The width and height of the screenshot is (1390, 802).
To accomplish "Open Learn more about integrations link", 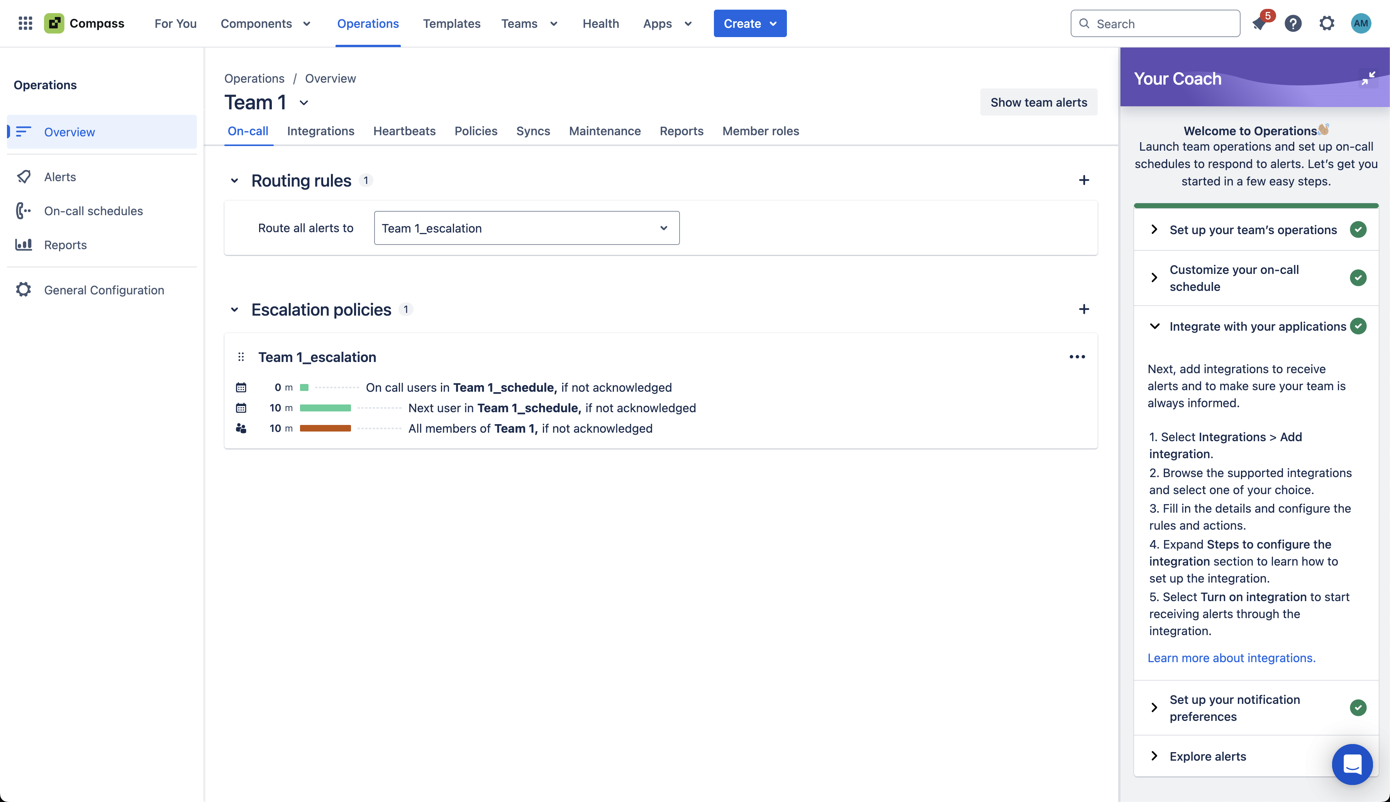I will (1231, 658).
